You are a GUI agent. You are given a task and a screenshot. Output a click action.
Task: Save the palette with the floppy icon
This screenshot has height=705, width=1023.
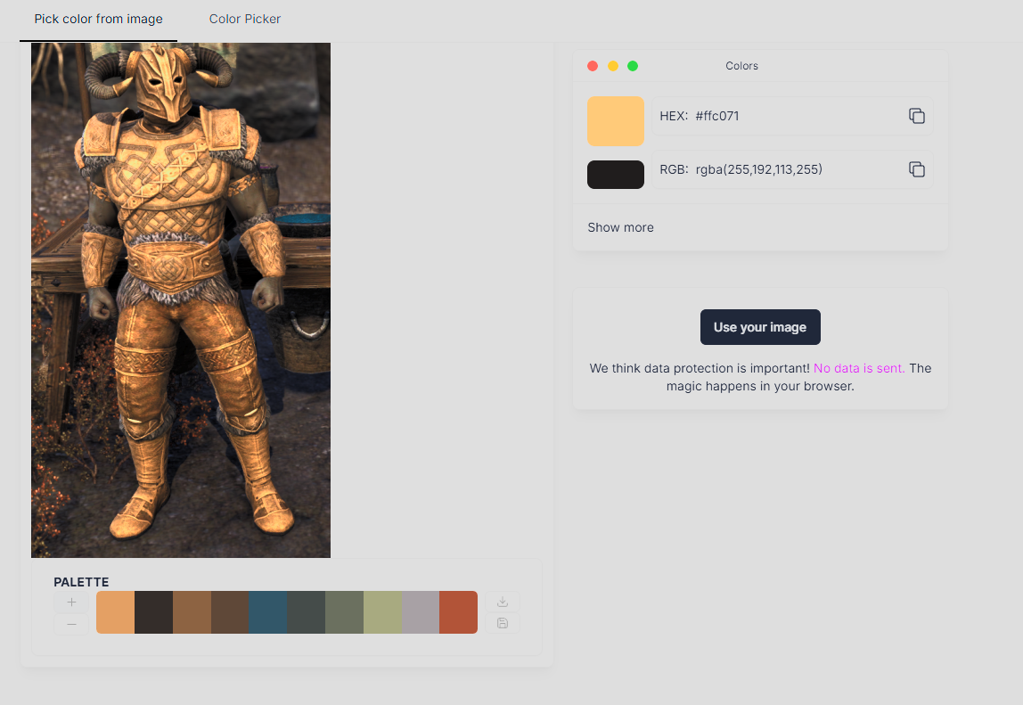pyautogui.click(x=503, y=623)
